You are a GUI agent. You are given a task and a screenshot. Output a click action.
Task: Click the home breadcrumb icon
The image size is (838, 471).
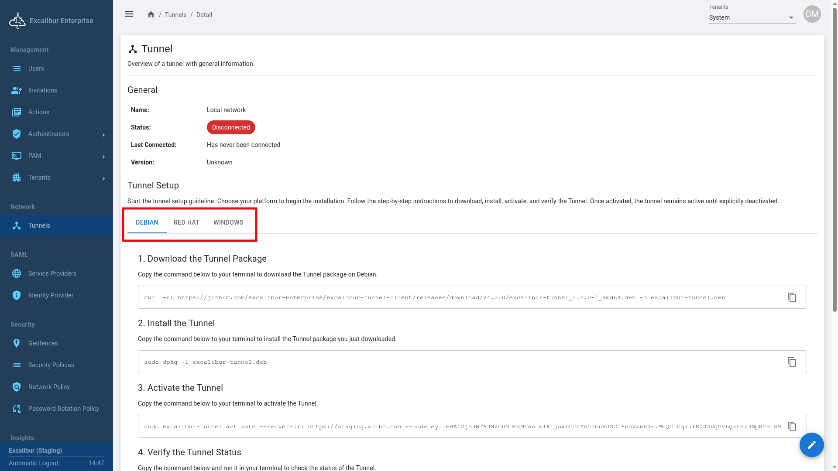[x=151, y=14]
